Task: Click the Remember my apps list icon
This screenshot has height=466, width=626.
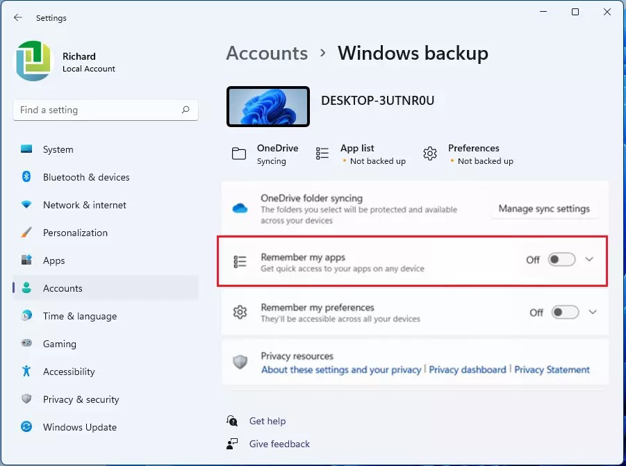Action: (x=240, y=262)
